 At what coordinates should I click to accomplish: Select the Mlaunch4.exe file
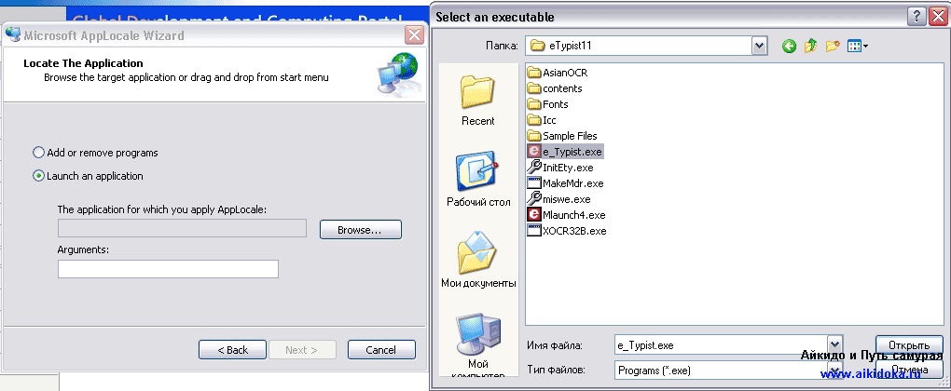click(567, 214)
